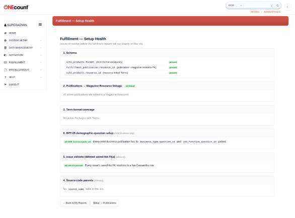This screenshot has height=218, width=295.
Task: Open the DATA MANAGEMENT menu
Action: [x=21, y=48]
